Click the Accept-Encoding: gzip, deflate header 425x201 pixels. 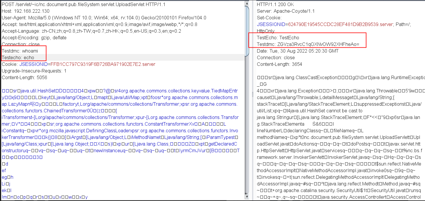34,38
